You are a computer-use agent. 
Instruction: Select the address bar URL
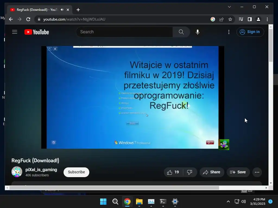click(74, 19)
